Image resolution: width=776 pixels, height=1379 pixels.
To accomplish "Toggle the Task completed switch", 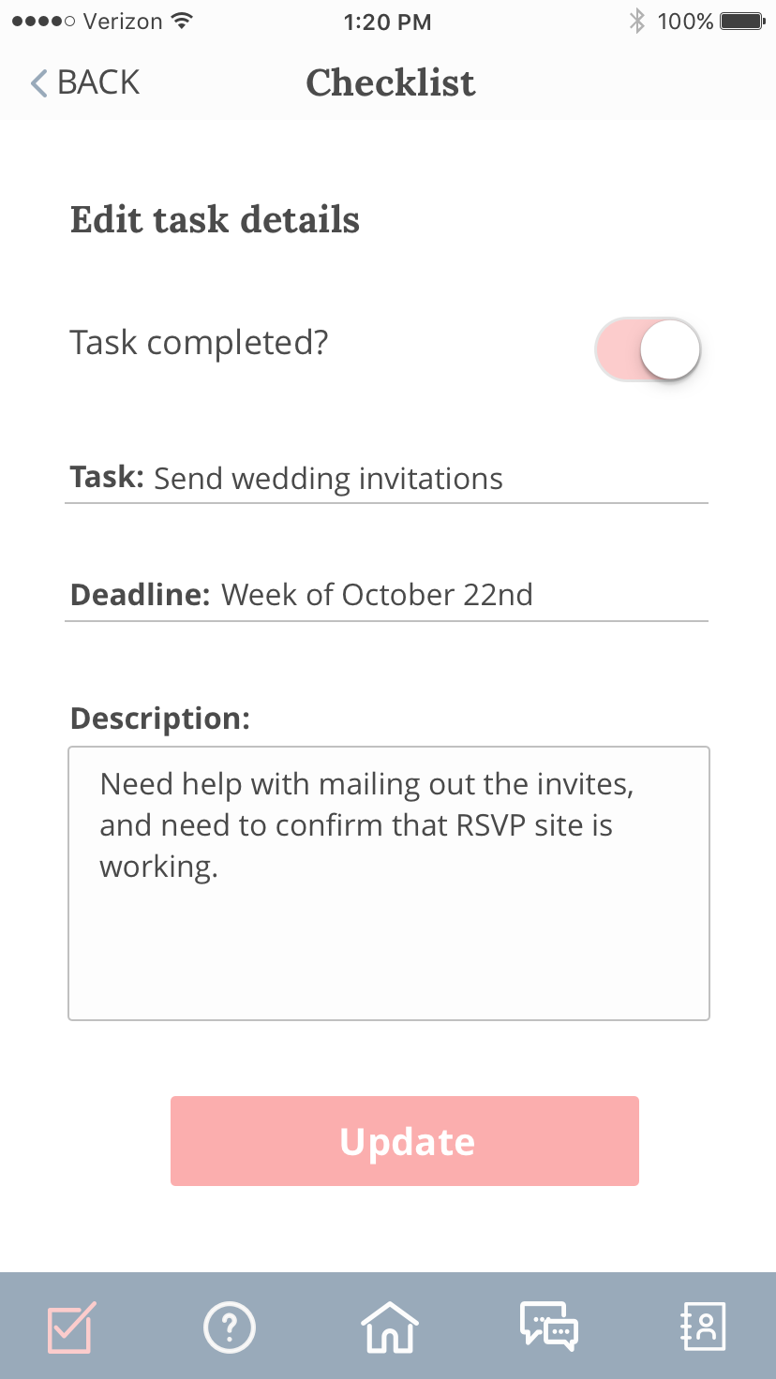I will pos(648,349).
